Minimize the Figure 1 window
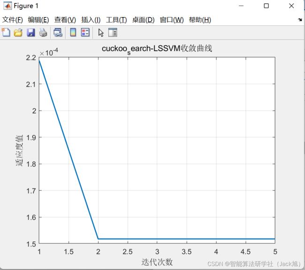The width and height of the screenshot is (305, 270). 241,6
